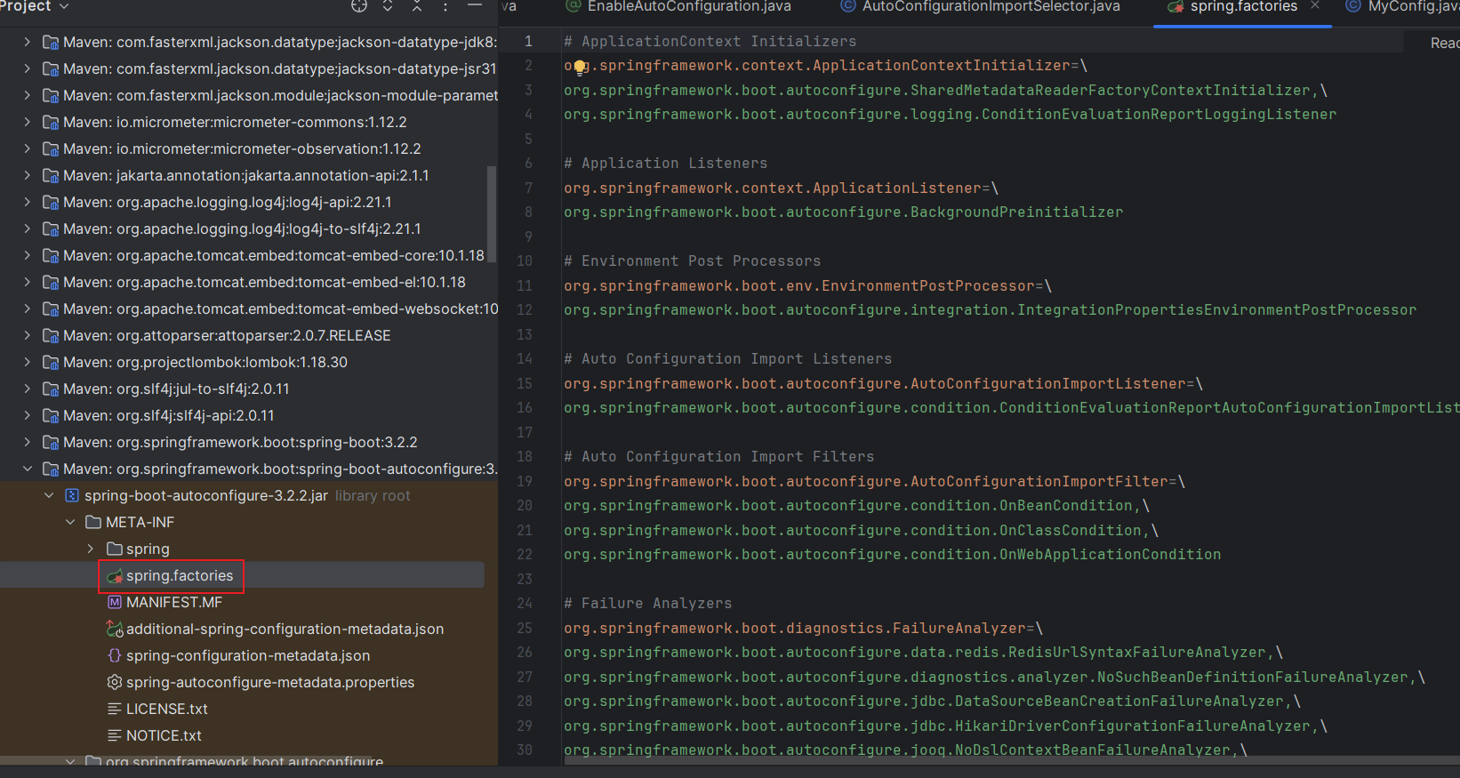Select Maven tomcat-embed-el:10.1.18 row
1460x778 pixels.
click(x=242, y=282)
